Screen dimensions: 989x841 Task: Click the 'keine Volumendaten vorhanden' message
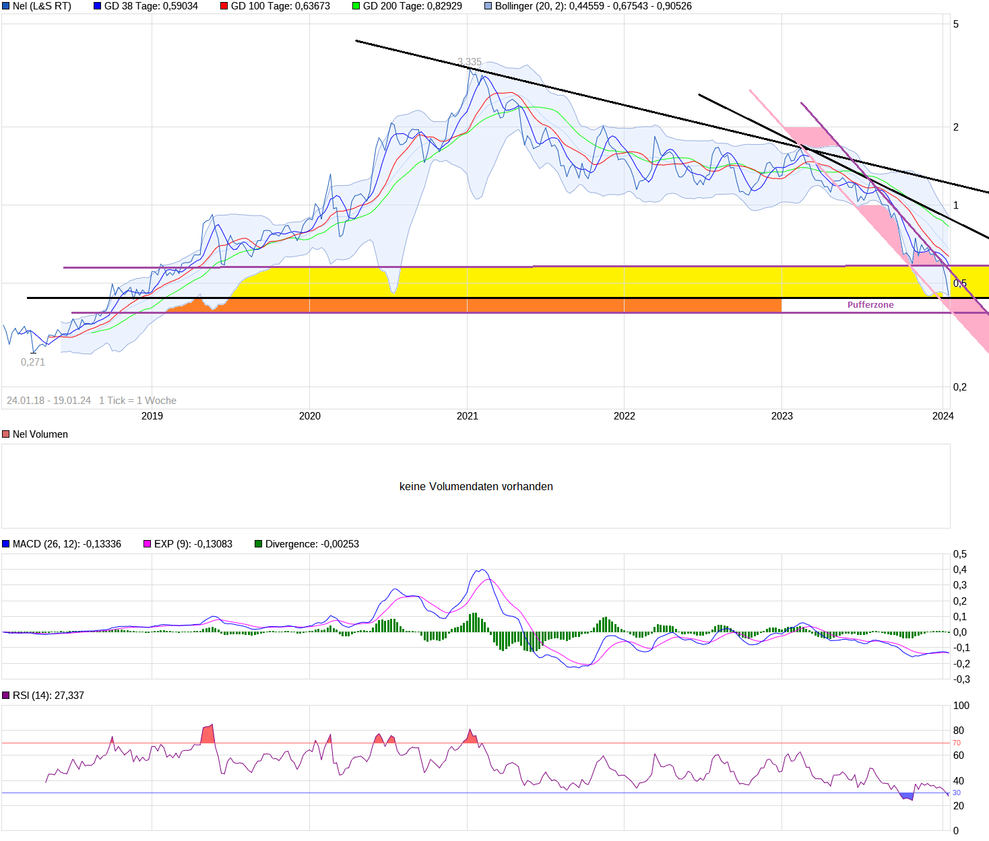476,487
